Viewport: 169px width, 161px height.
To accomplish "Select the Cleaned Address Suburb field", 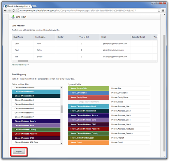I will click(x=36, y=121).
